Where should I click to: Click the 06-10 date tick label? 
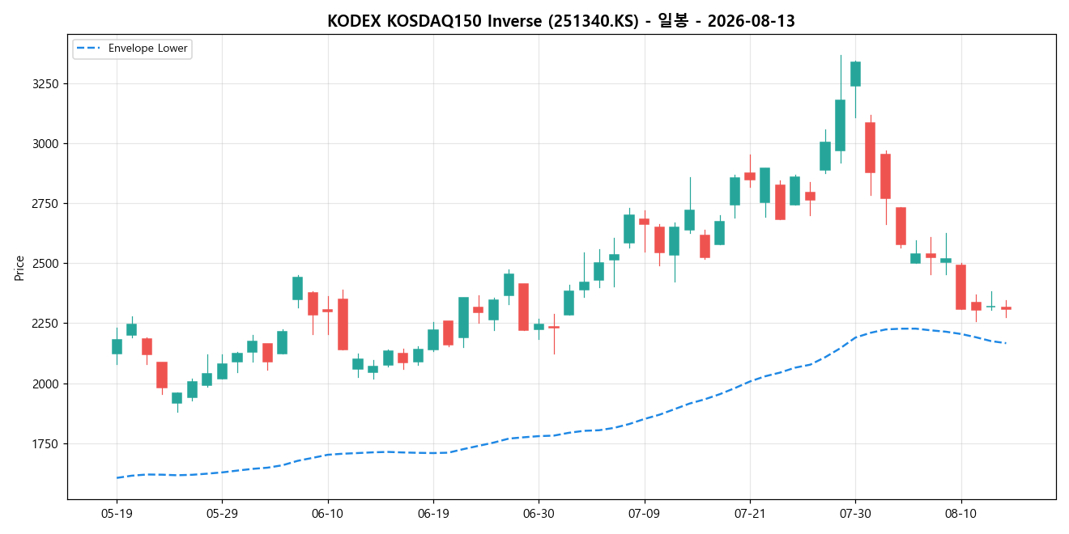pos(327,515)
